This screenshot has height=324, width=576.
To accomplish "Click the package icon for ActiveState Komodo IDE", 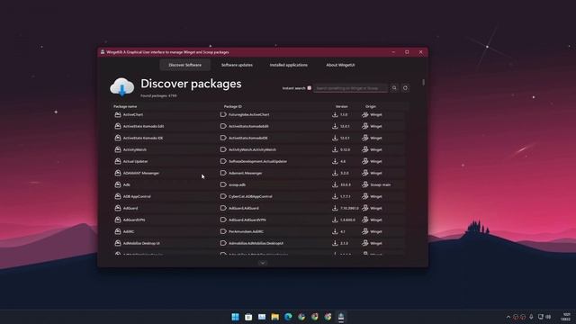I will [118, 138].
